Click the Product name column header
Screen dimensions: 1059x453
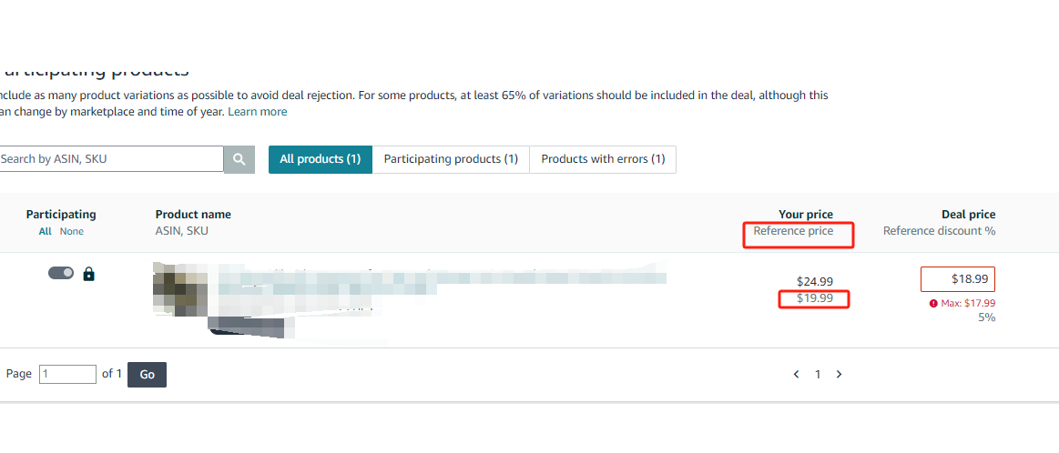point(193,214)
